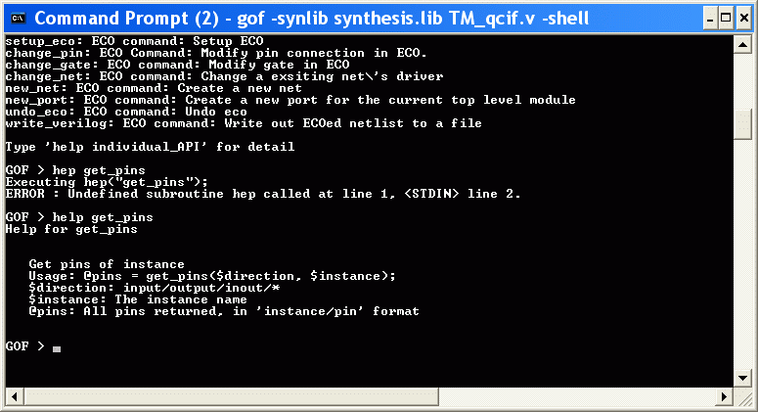This screenshot has width=758, height=412.
Task: Maximize the Command Prompt window
Action: 726,19
